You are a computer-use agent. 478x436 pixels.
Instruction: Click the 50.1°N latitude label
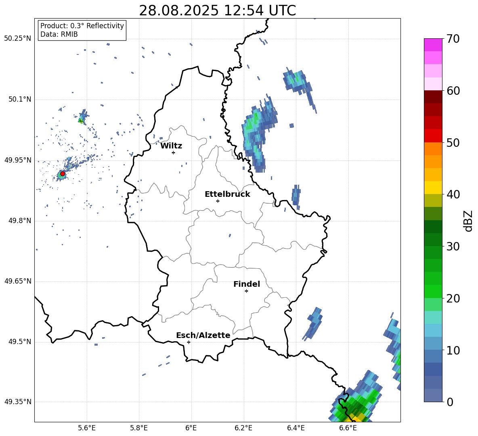click(19, 100)
